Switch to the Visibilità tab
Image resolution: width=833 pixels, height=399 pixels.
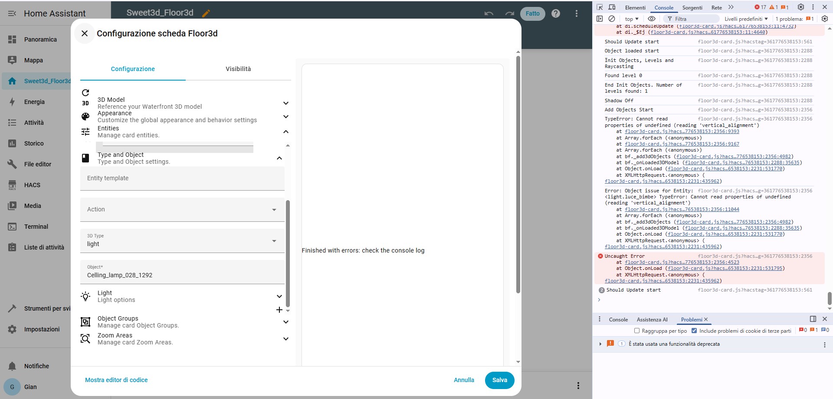pos(238,69)
